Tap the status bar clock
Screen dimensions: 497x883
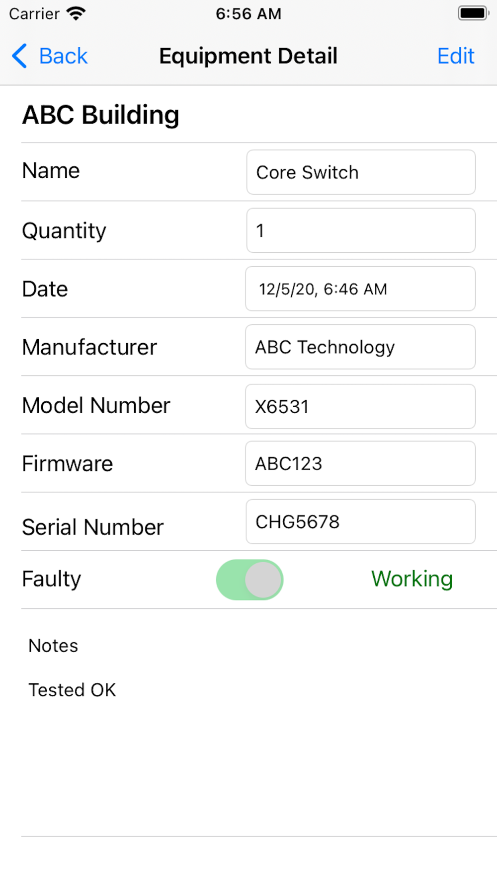[248, 14]
